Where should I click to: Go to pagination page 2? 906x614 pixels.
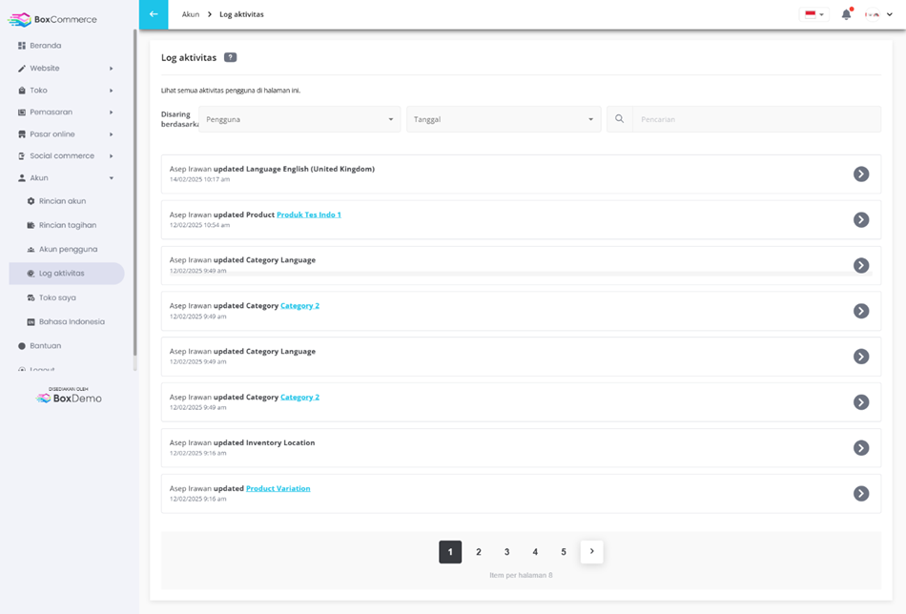479,552
